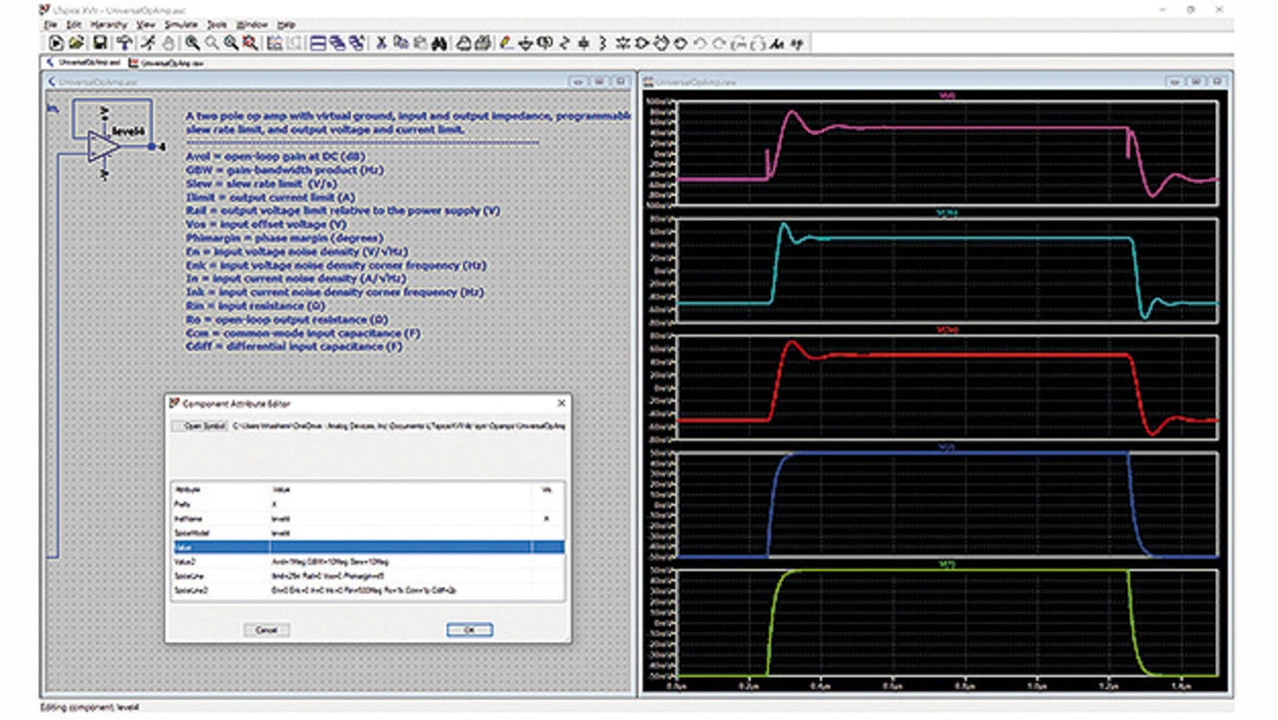This screenshot has width=1278, height=720.
Task: Select the Cut scissors tool
Action: (x=380, y=43)
